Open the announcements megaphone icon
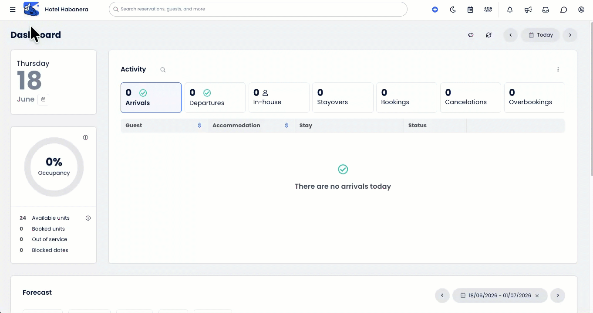593x313 pixels. click(528, 10)
